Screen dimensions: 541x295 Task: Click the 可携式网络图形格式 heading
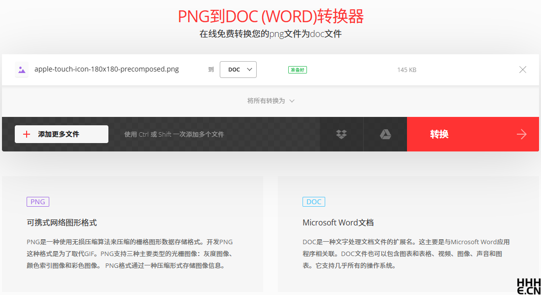pyautogui.click(x=62, y=222)
